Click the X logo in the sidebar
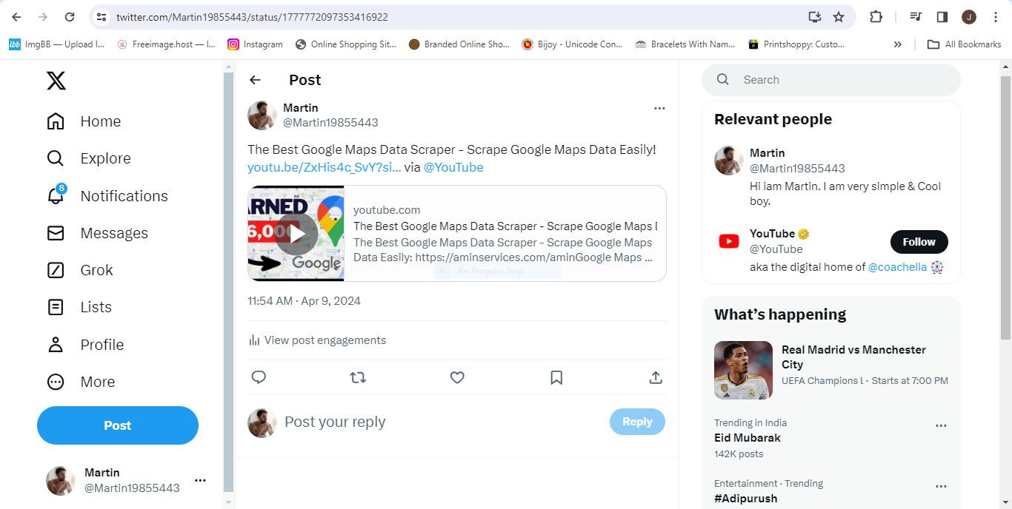 pos(56,81)
